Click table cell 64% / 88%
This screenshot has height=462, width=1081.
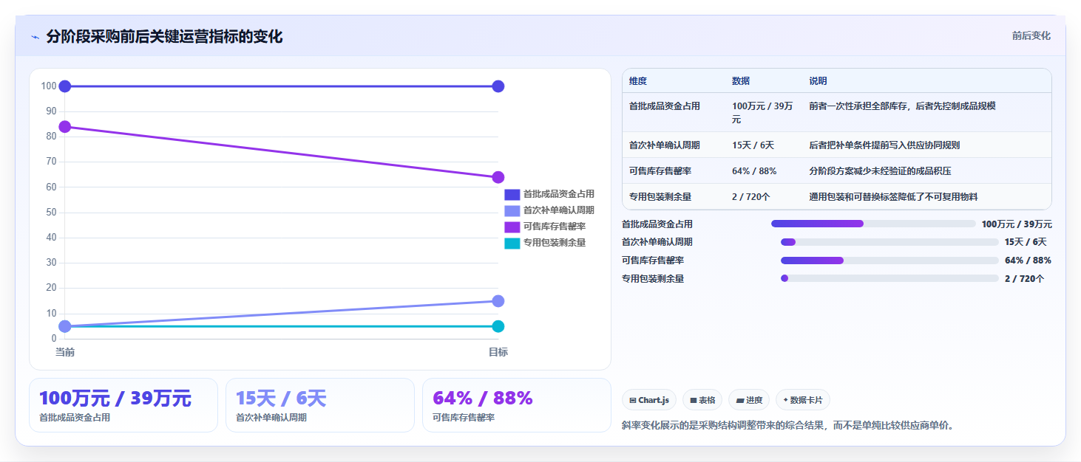pyautogui.click(x=754, y=171)
